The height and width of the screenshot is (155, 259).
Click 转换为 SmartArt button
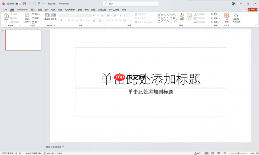coord(144,22)
